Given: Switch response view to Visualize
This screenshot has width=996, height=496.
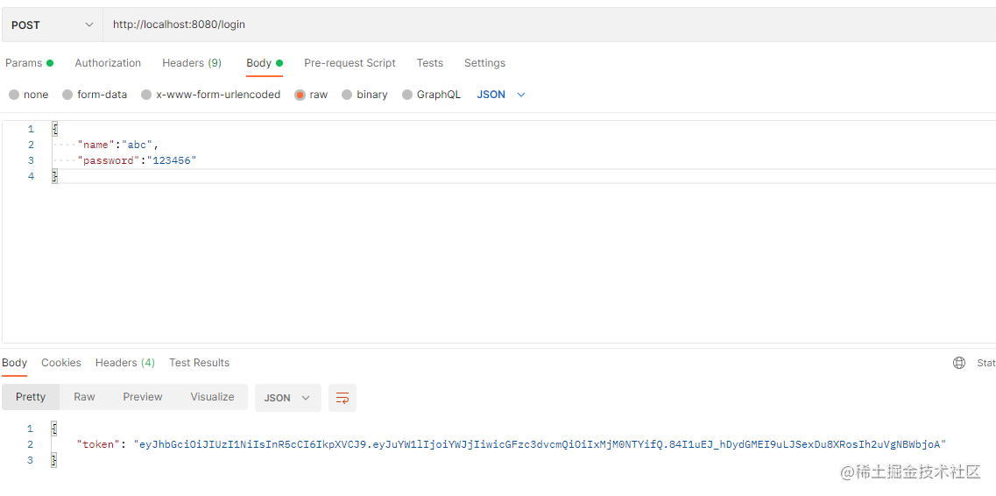Looking at the screenshot, I should pyautogui.click(x=212, y=397).
